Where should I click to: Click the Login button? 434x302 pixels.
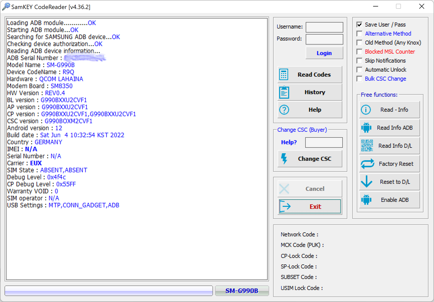click(324, 53)
